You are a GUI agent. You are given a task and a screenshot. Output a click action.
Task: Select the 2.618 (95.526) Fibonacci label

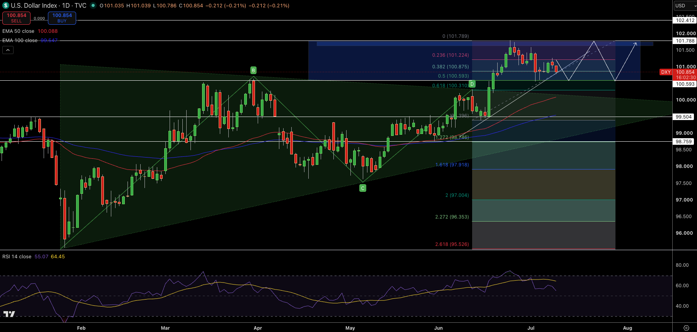[x=452, y=244]
